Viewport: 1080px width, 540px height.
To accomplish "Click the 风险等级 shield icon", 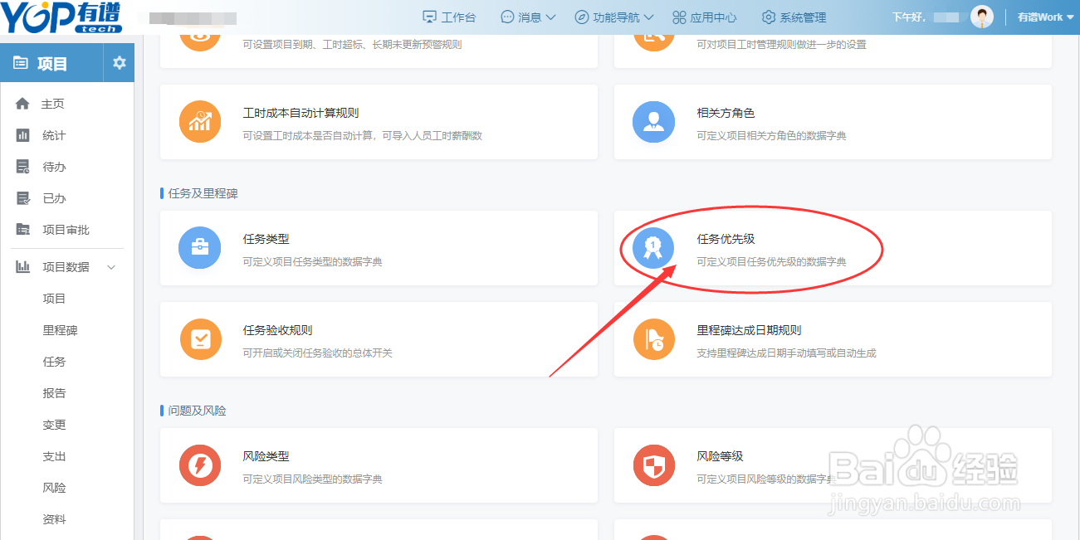I will [x=653, y=465].
